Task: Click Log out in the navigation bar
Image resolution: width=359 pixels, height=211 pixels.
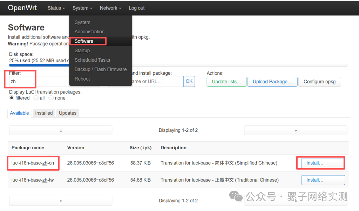Action: 136,8
